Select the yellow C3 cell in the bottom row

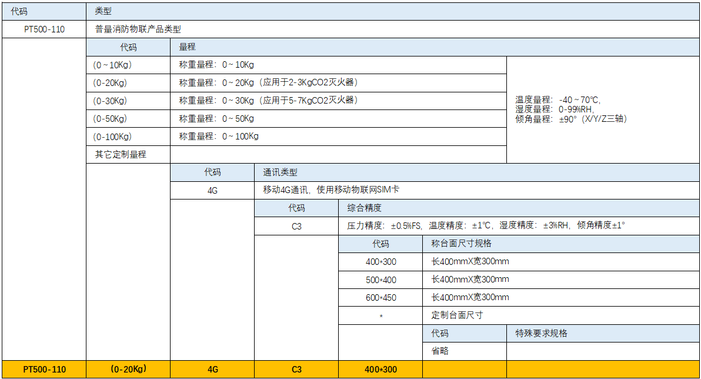[296, 370]
